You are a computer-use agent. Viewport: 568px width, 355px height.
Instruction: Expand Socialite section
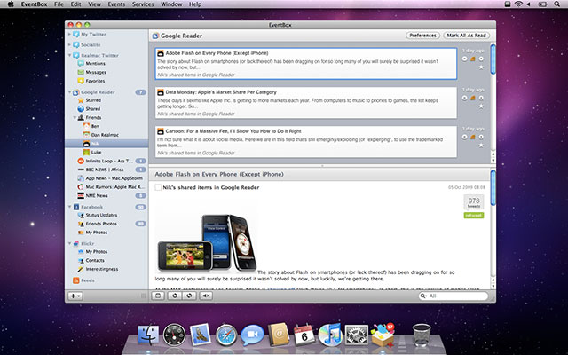point(69,44)
